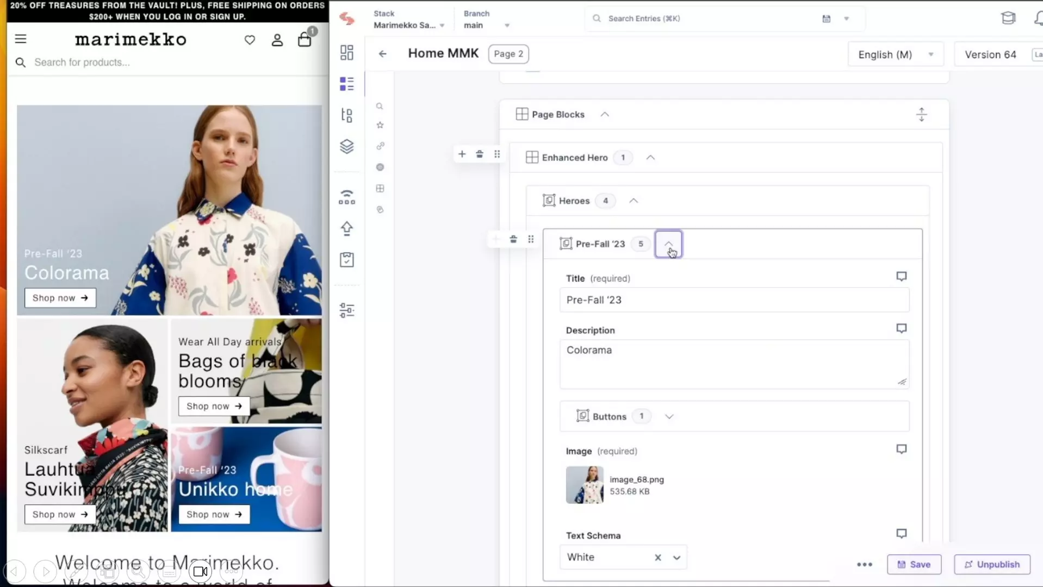Click Shop now on Silkscarf tile
The image size is (1043, 587).
pyautogui.click(x=60, y=514)
